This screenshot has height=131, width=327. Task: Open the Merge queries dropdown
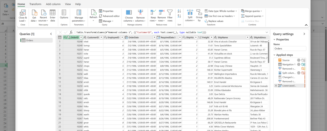(252, 11)
